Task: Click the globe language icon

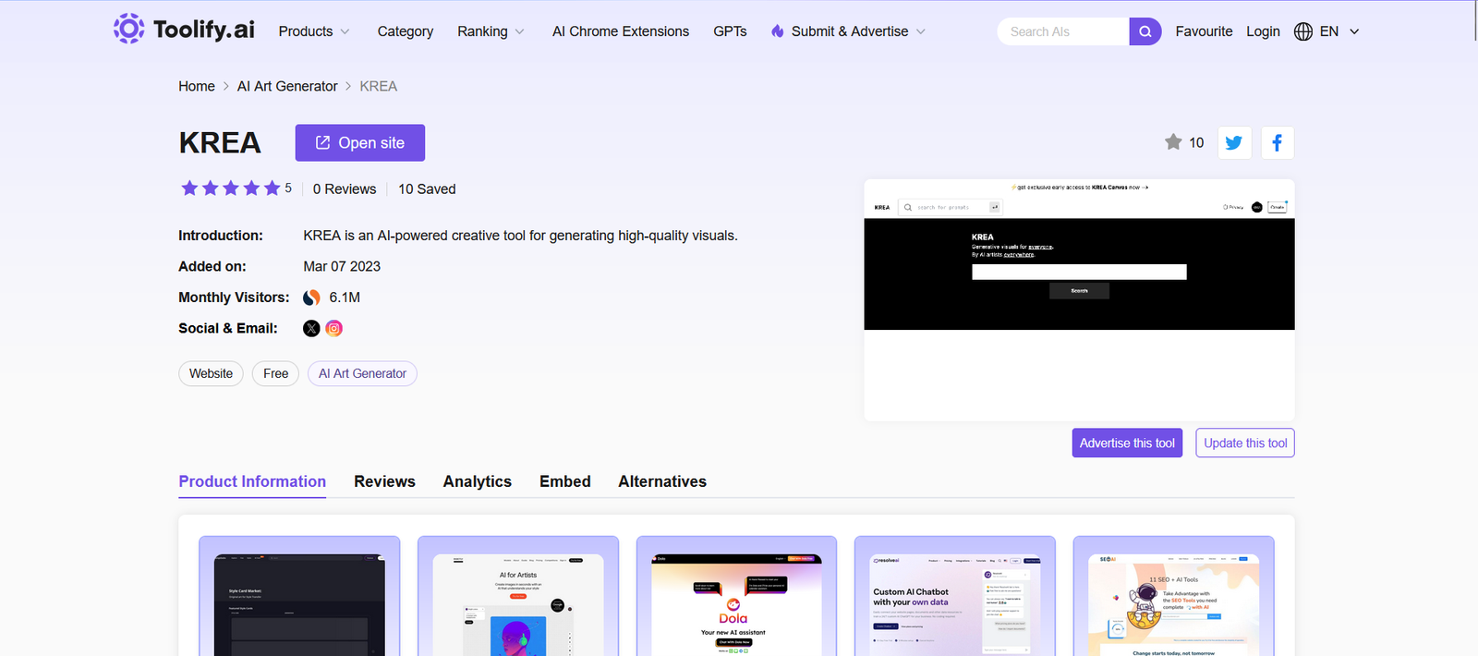Action: pos(1303,31)
